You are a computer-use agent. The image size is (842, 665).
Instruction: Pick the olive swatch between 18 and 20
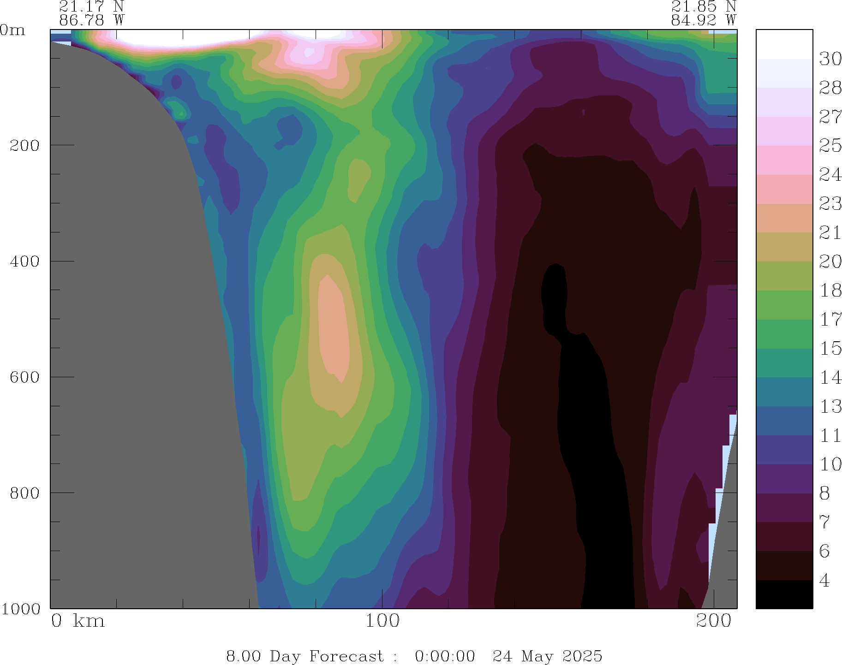[784, 276]
